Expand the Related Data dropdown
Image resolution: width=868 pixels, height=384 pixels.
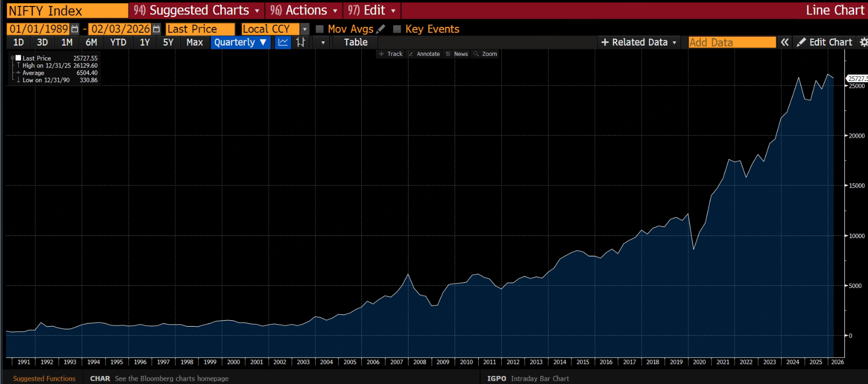click(639, 42)
